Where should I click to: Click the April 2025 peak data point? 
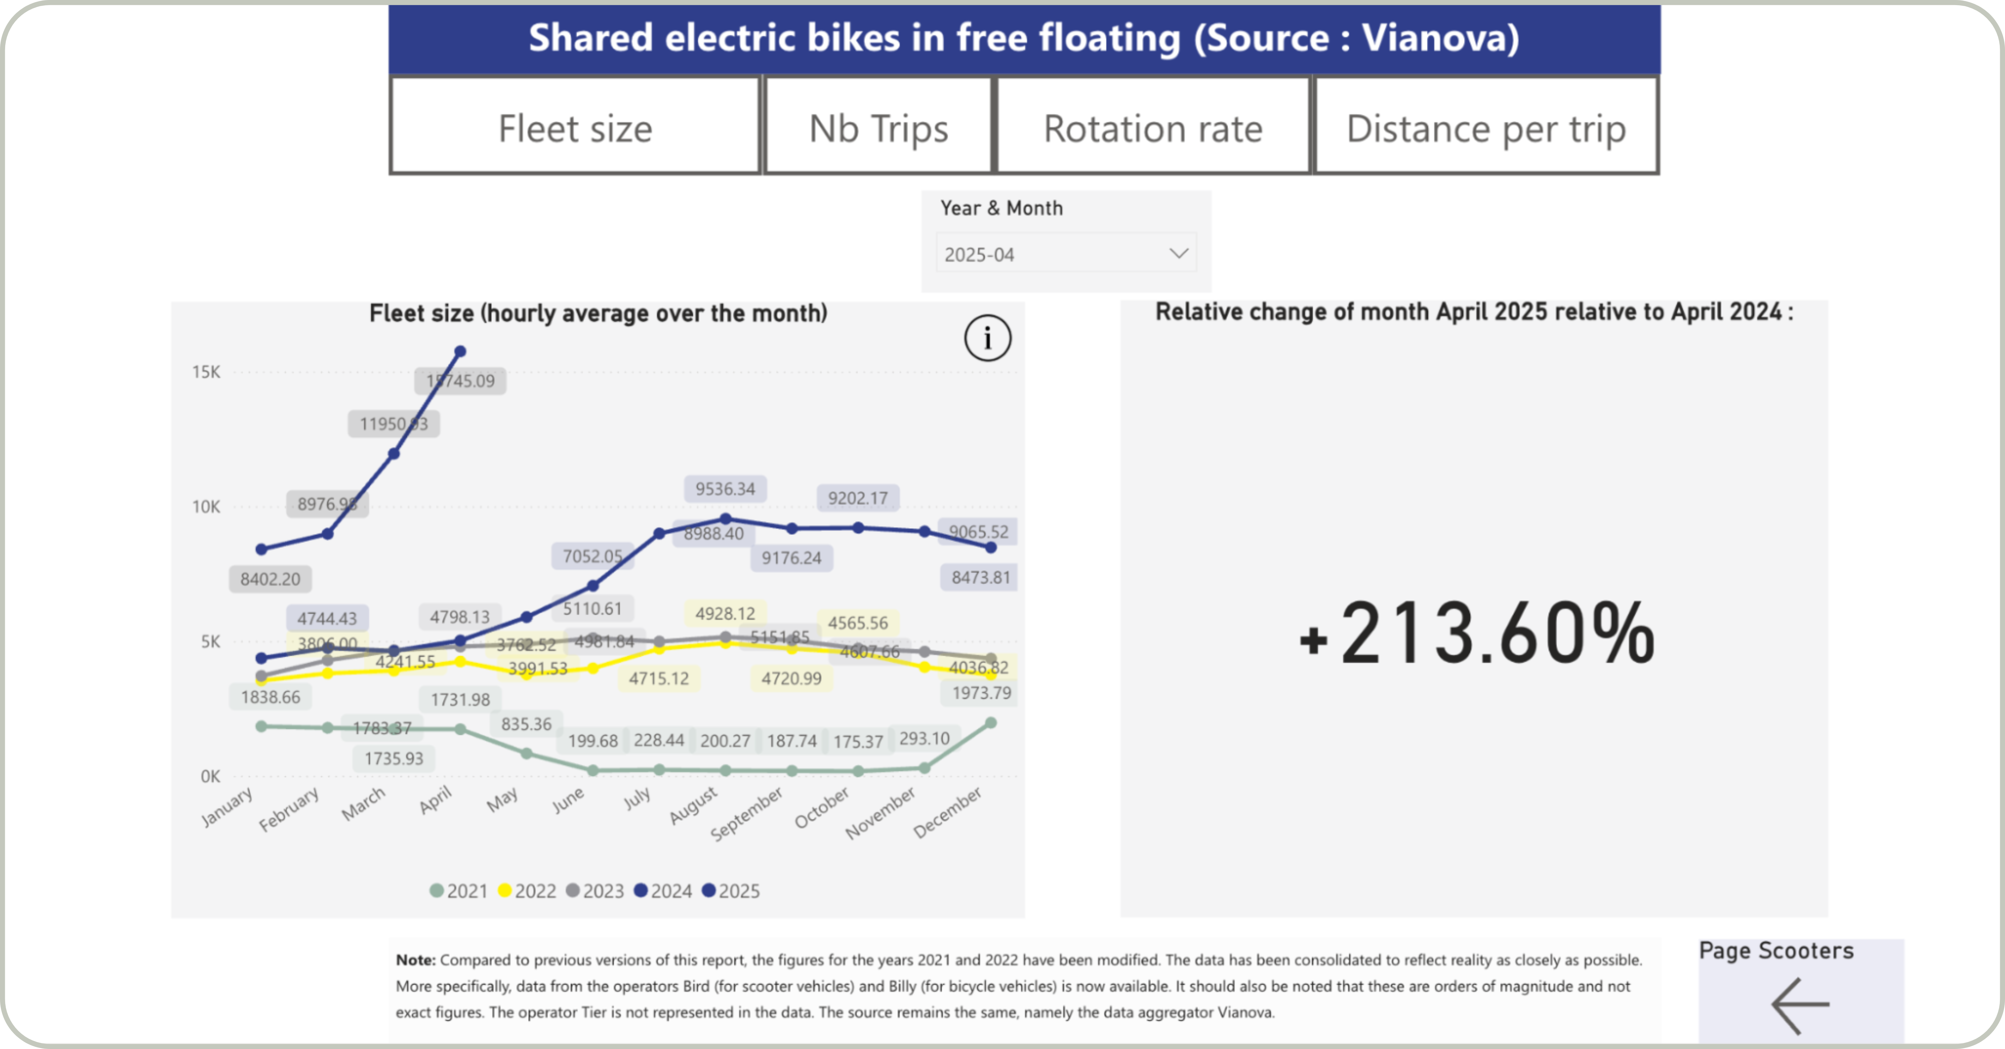click(x=460, y=352)
